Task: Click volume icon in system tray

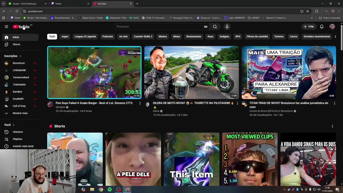Action: 319,190
